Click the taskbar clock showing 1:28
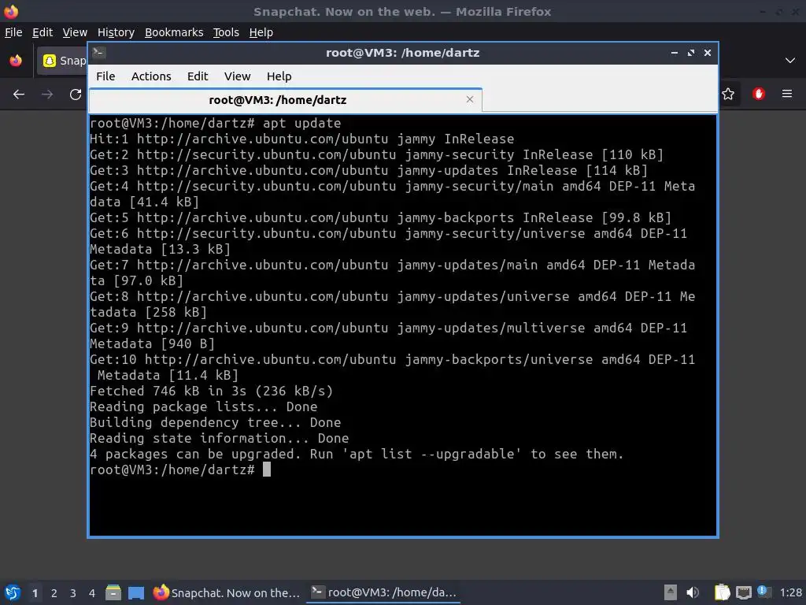Image resolution: width=806 pixels, height=605 pixels. (x=790, y=592)
